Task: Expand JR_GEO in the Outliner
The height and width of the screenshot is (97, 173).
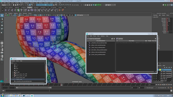Action: (13, 72)
